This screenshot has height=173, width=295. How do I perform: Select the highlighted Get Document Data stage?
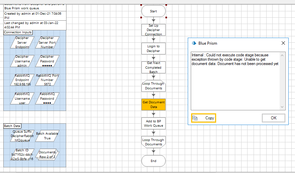[x=153, y=105]
